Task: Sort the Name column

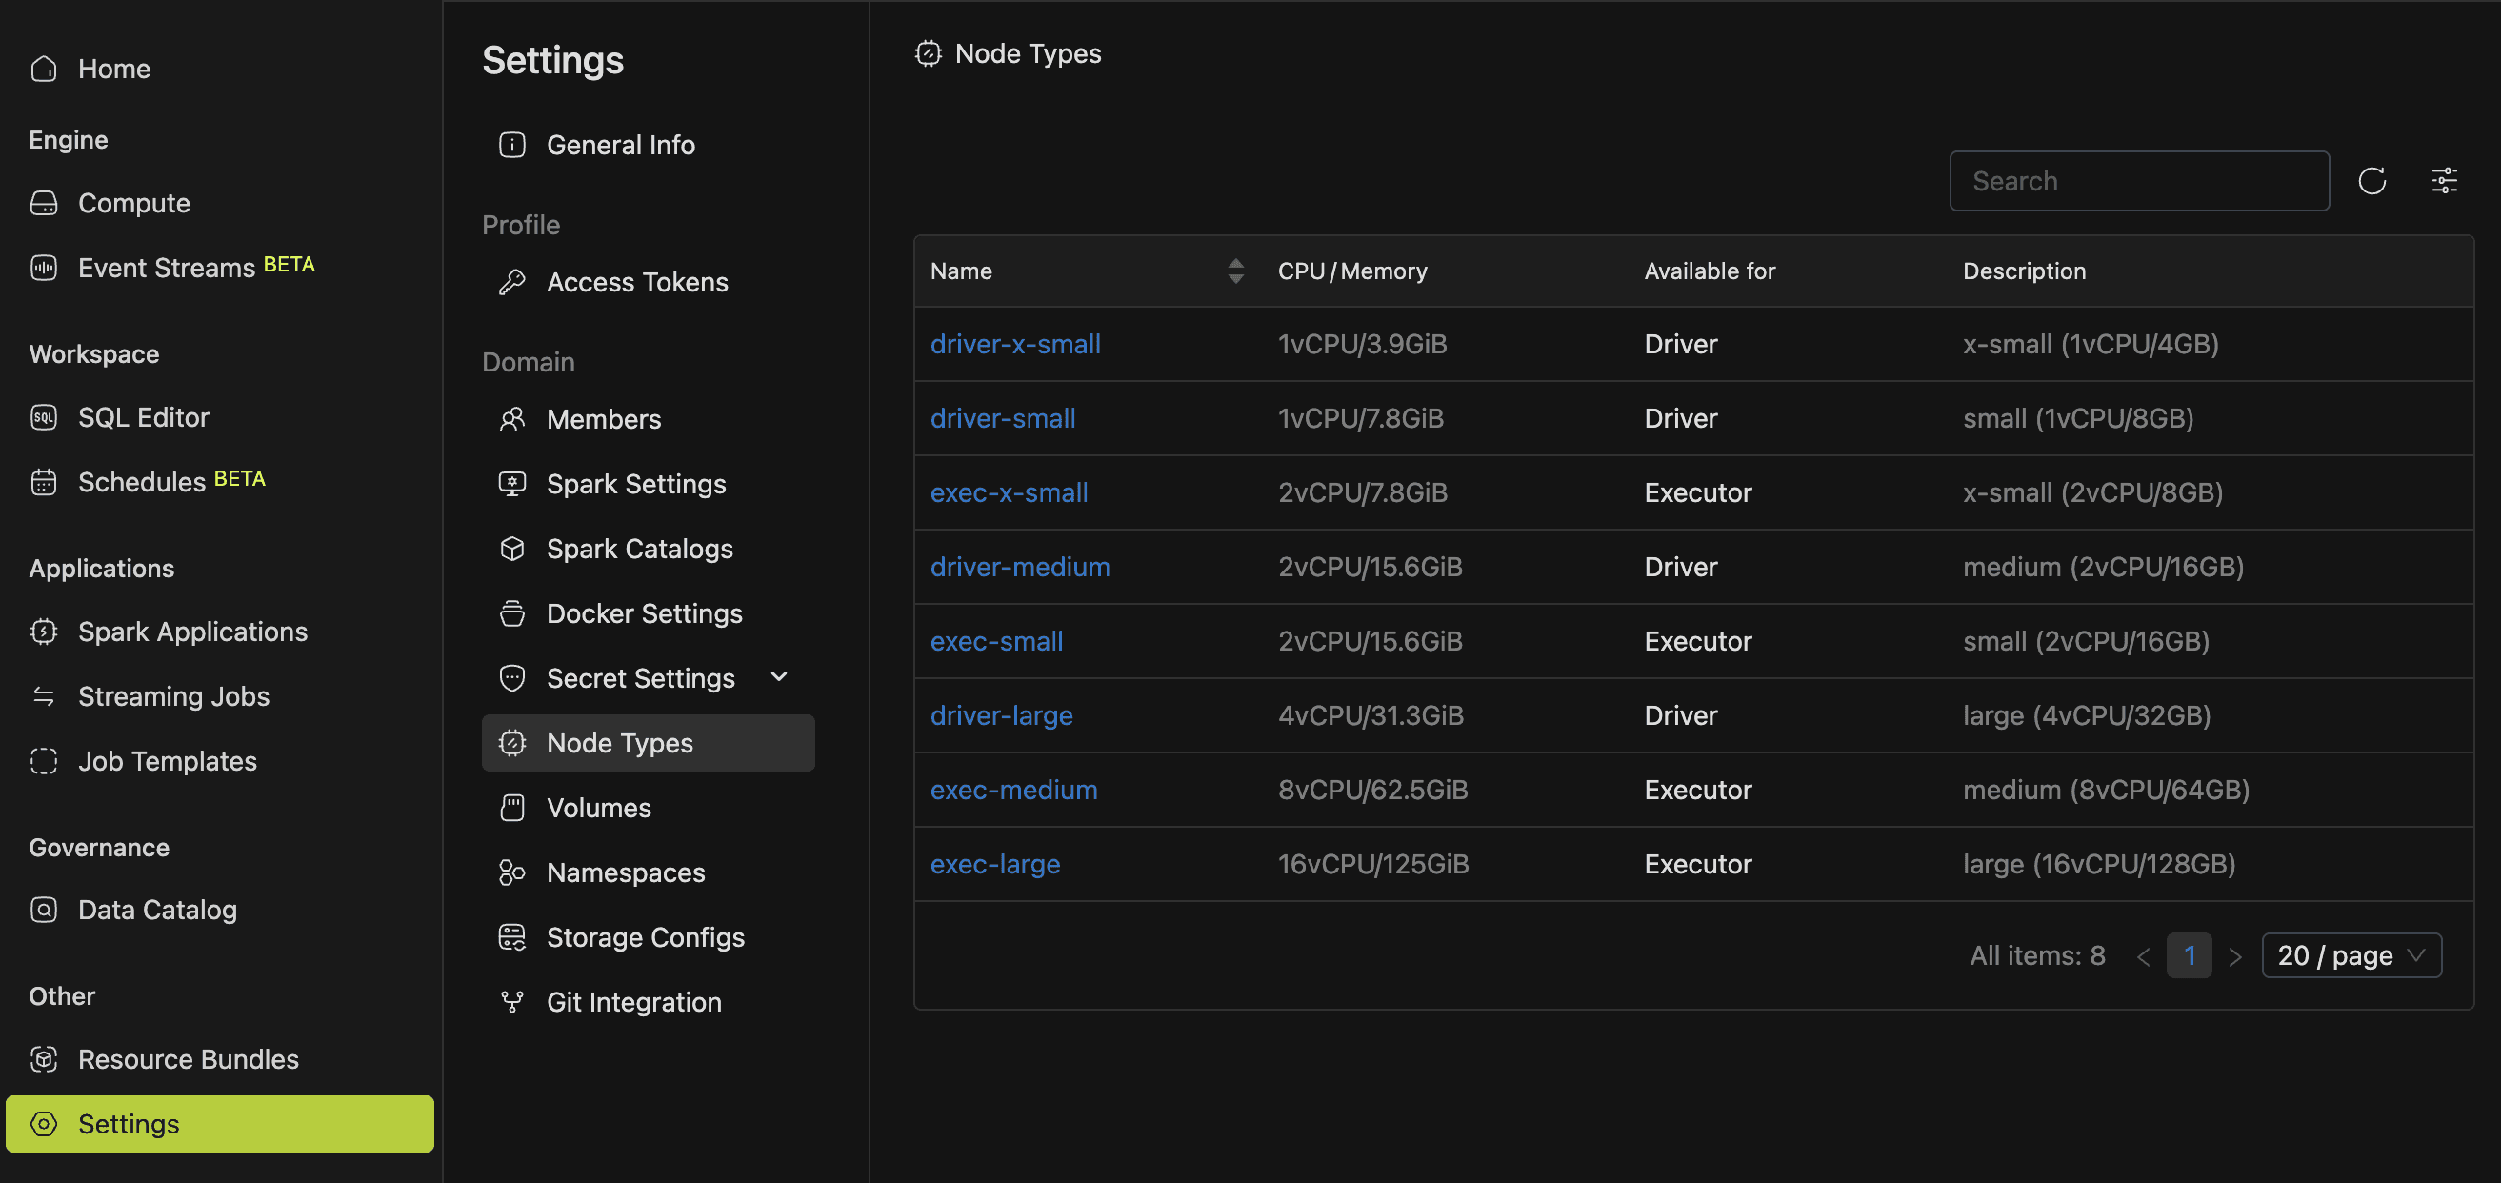Action: point(1234,271)
